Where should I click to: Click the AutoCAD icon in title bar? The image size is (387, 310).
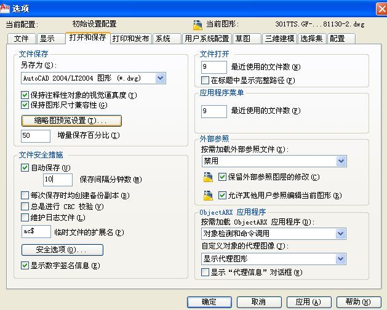(x=7, y=8)
